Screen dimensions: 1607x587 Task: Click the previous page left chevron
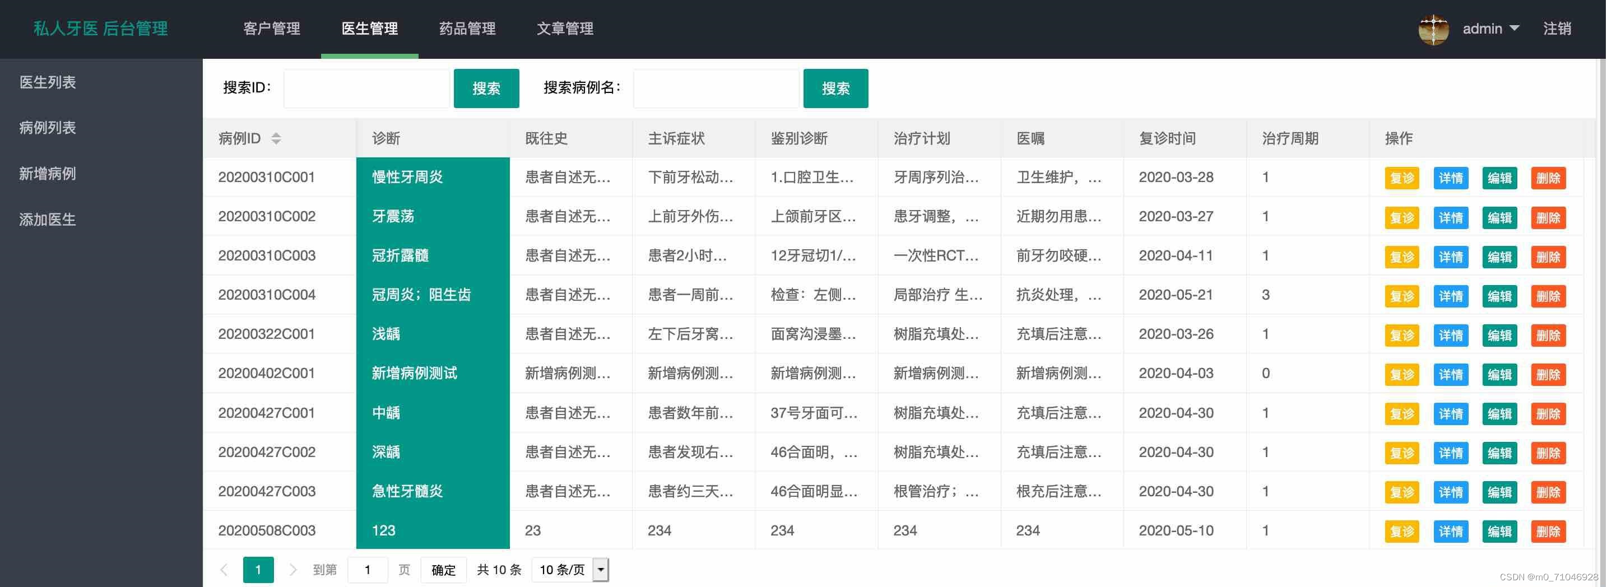tap(224, 570)
